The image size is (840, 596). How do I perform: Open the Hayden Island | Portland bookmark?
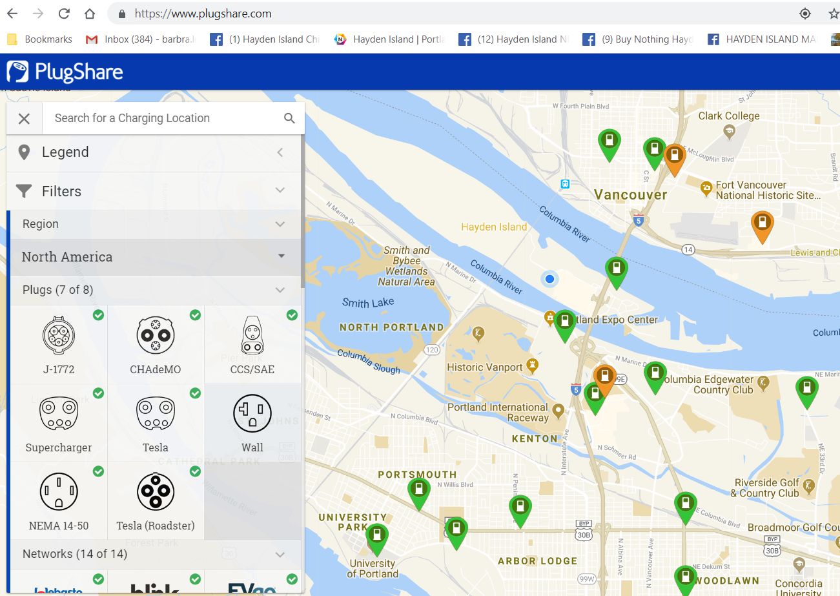389,39
